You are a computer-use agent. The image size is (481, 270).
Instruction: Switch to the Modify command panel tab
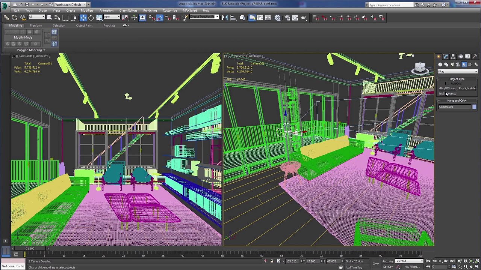pyautogui.click(x=446, y=57)
